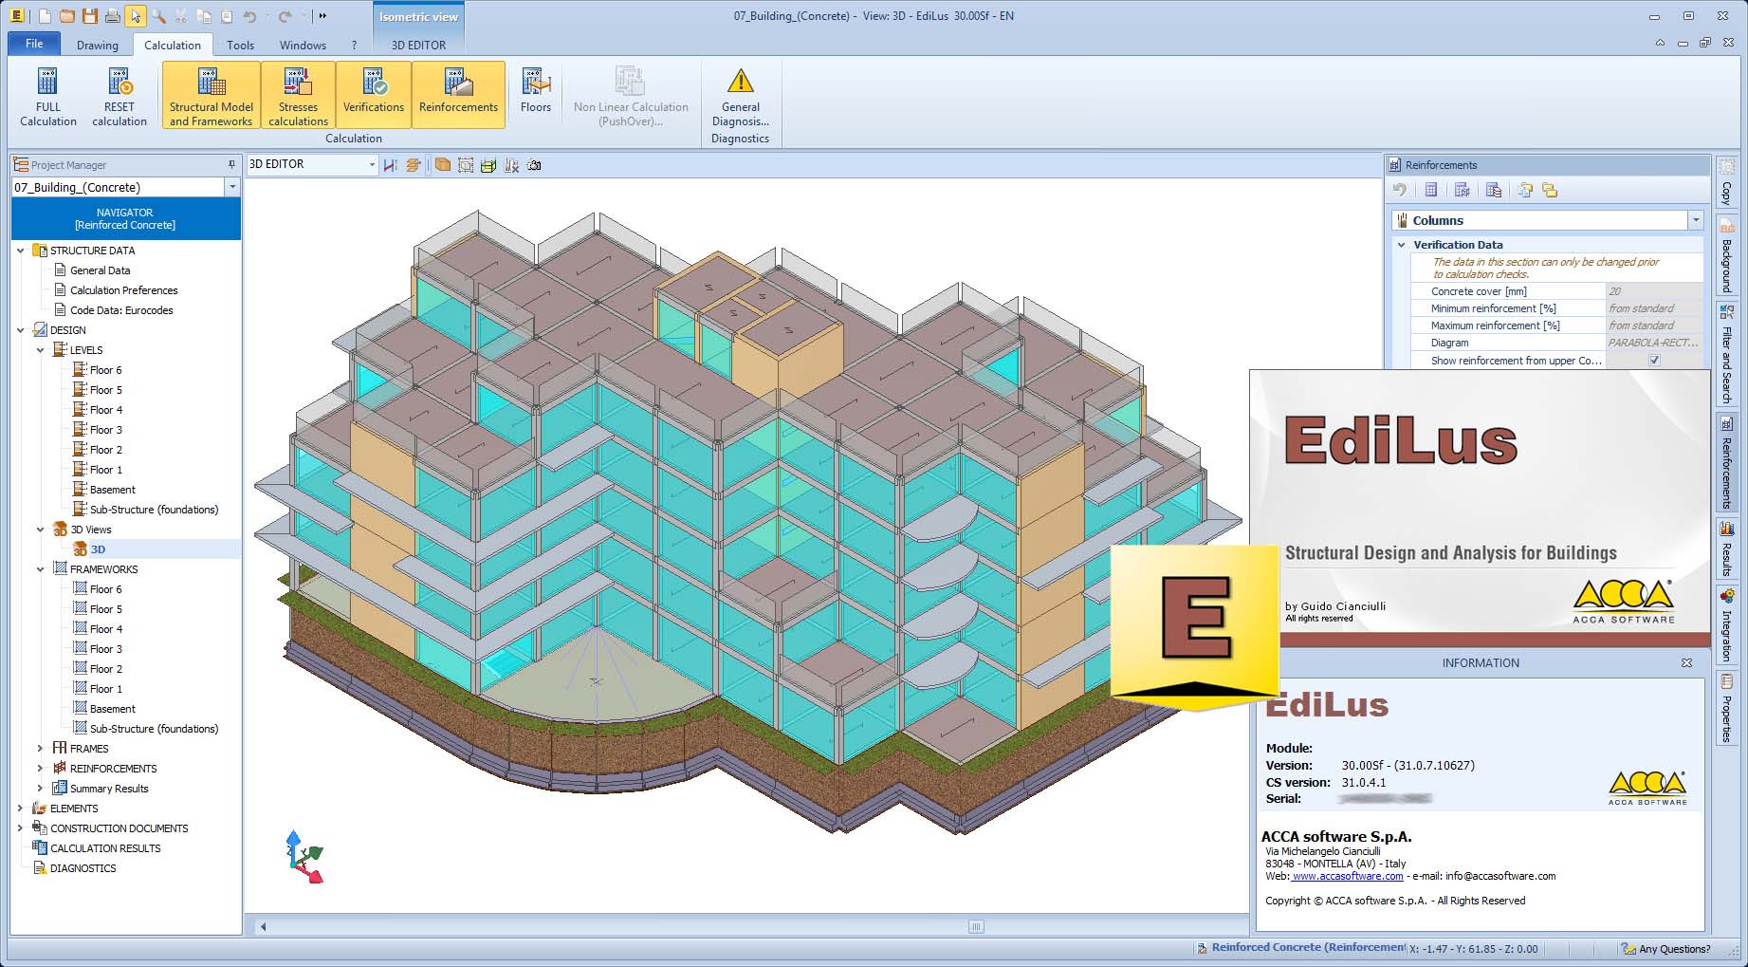Open the File menu
This screenshot has width=1748, height=967.
coord(34,44)
